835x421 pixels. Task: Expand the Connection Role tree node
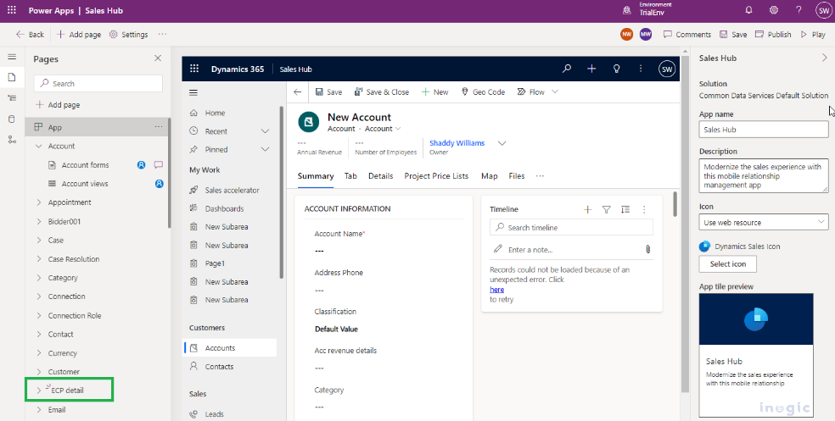(x=38, y=315)
